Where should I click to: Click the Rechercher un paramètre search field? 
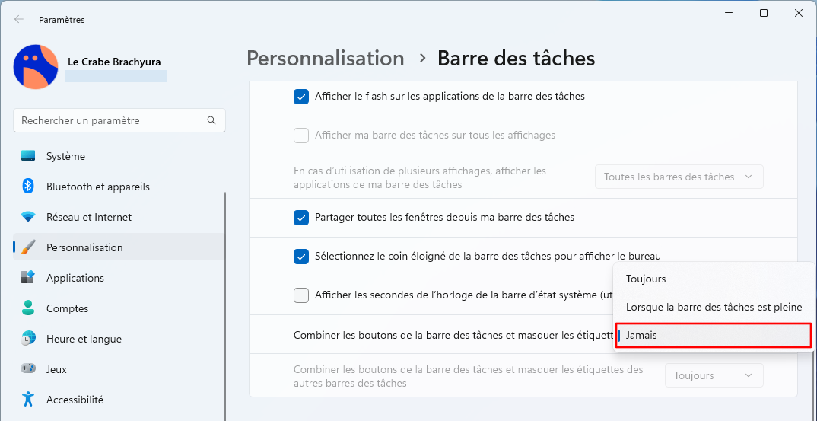[119, 120]
